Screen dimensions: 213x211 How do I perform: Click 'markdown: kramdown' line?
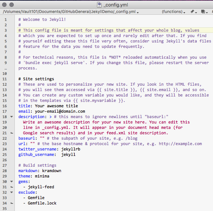pos(40,171)
